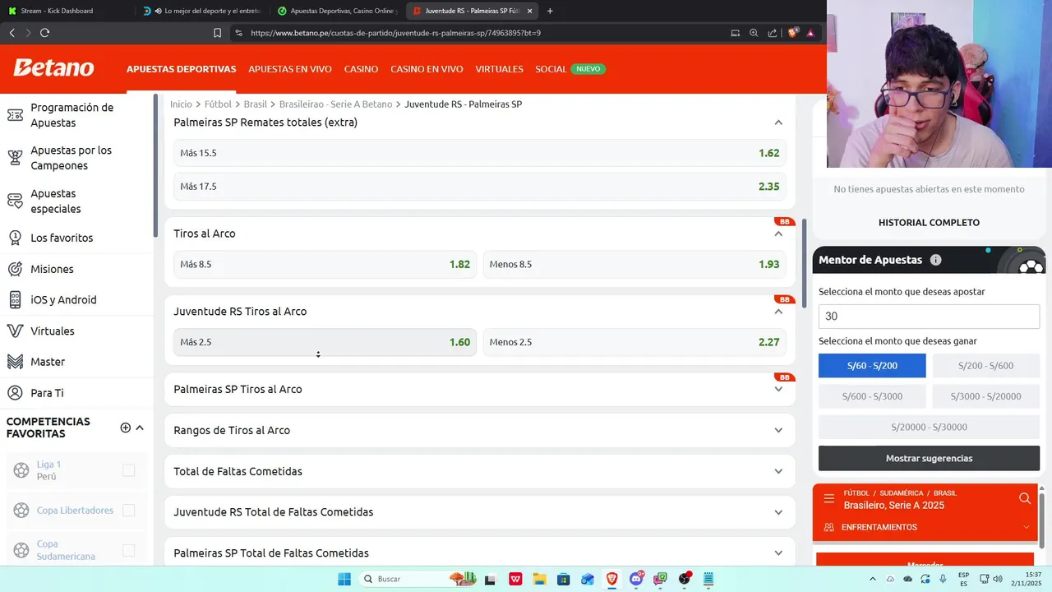The height and width of the screenshot is (592, 1052).
Task: Go back to previous page
Action: (x=12, y=33)
